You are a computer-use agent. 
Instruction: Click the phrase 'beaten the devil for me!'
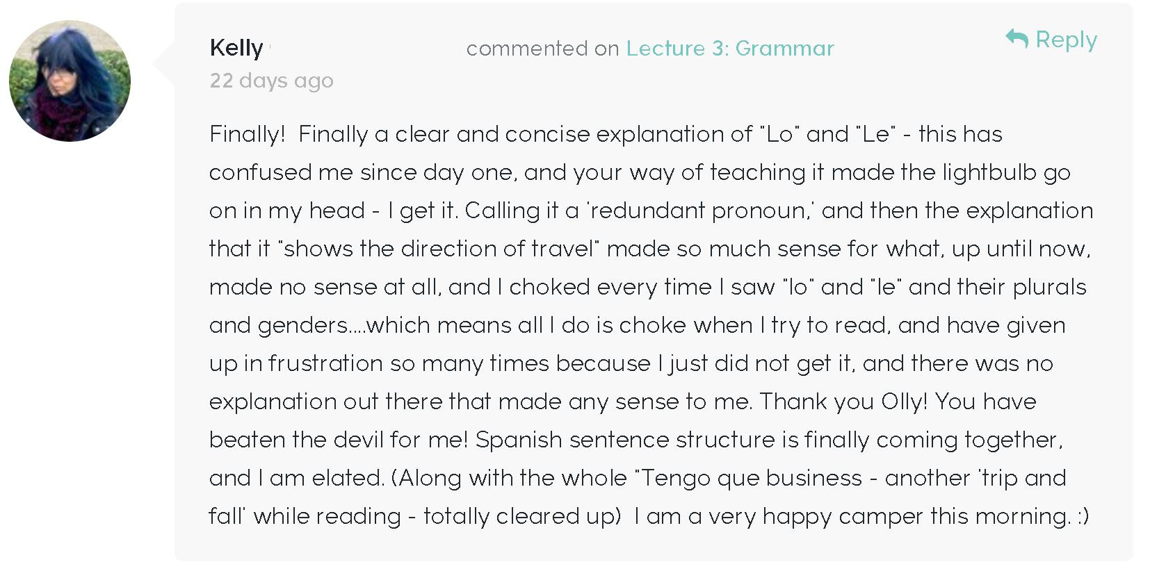[x=339, y=440]
